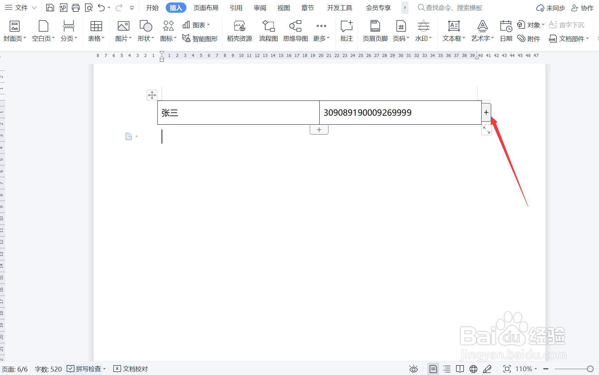The width and height of the screenshot is (599, 375).
Task: Click the cell with number 309089190009269999
Action: (400, 113)
